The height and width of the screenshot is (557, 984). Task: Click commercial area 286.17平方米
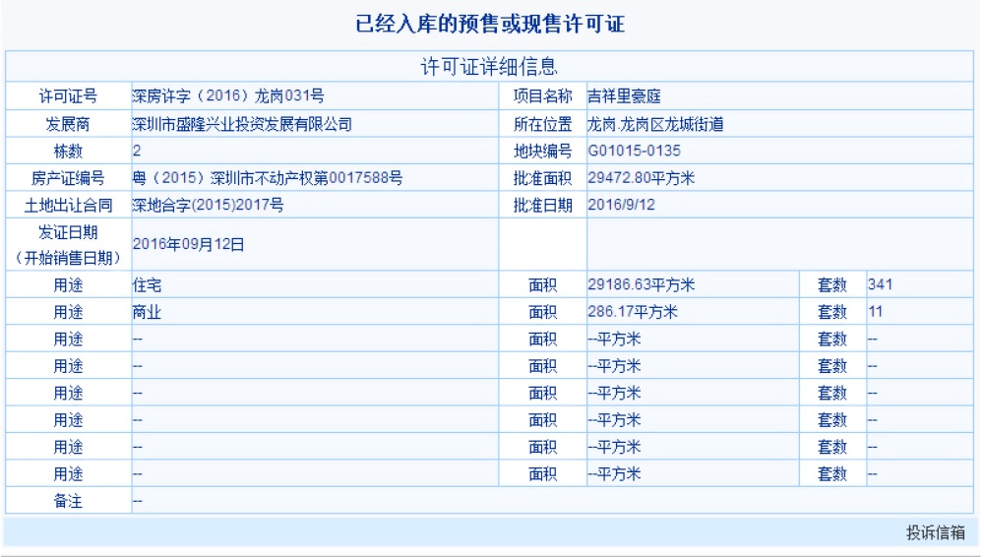tap(633, 312)
